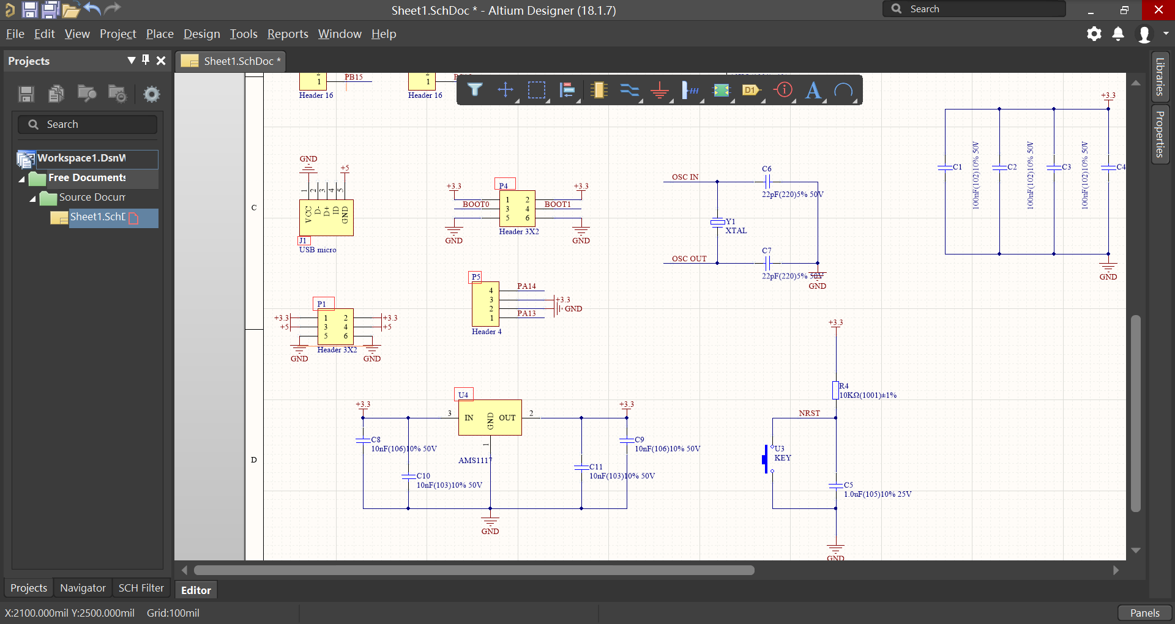
Task: Open the Place menu
Action: pos(159,34)
